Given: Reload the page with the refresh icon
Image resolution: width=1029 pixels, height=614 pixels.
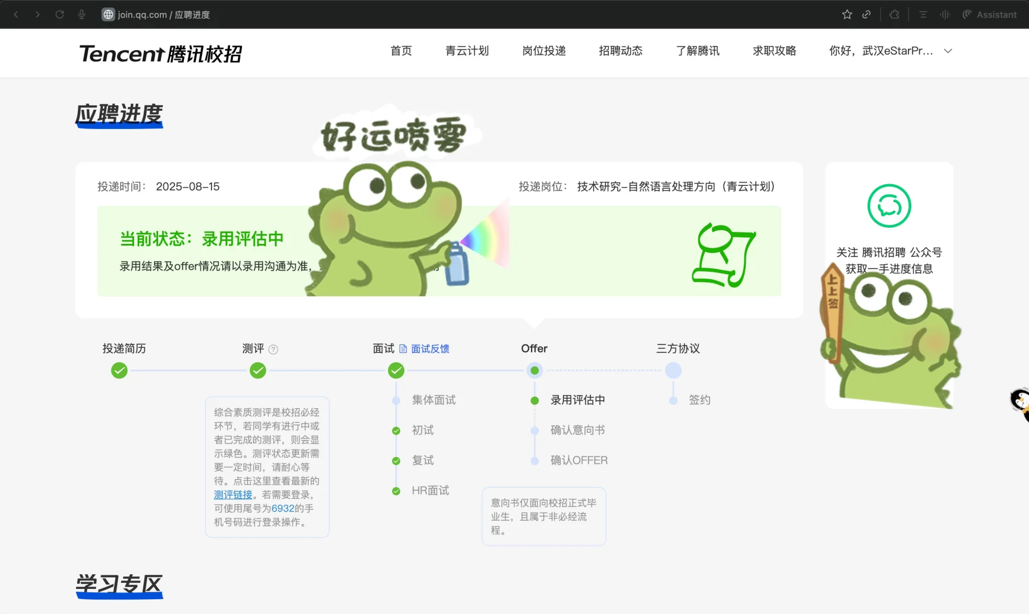Looking at the screenshot, I should [x=60, y=14].
